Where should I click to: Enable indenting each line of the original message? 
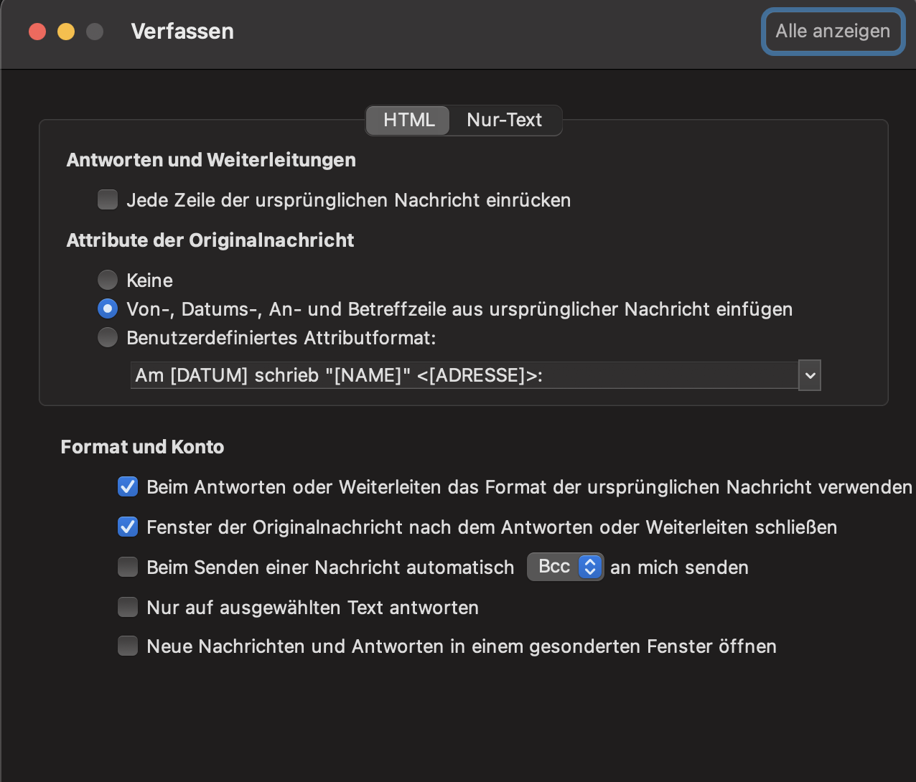(x=107, y=199)
